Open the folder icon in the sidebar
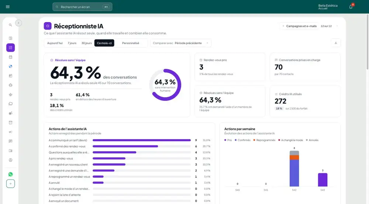This screenshot has height=204, width=369. tap(10, 104)
